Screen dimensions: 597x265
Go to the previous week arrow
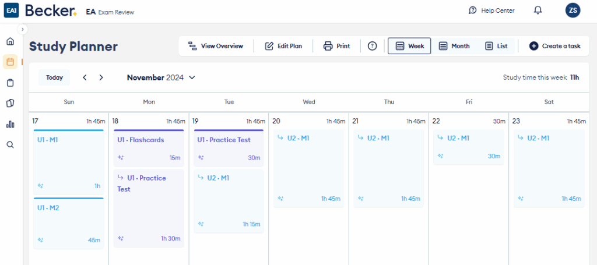pos(85,77)
